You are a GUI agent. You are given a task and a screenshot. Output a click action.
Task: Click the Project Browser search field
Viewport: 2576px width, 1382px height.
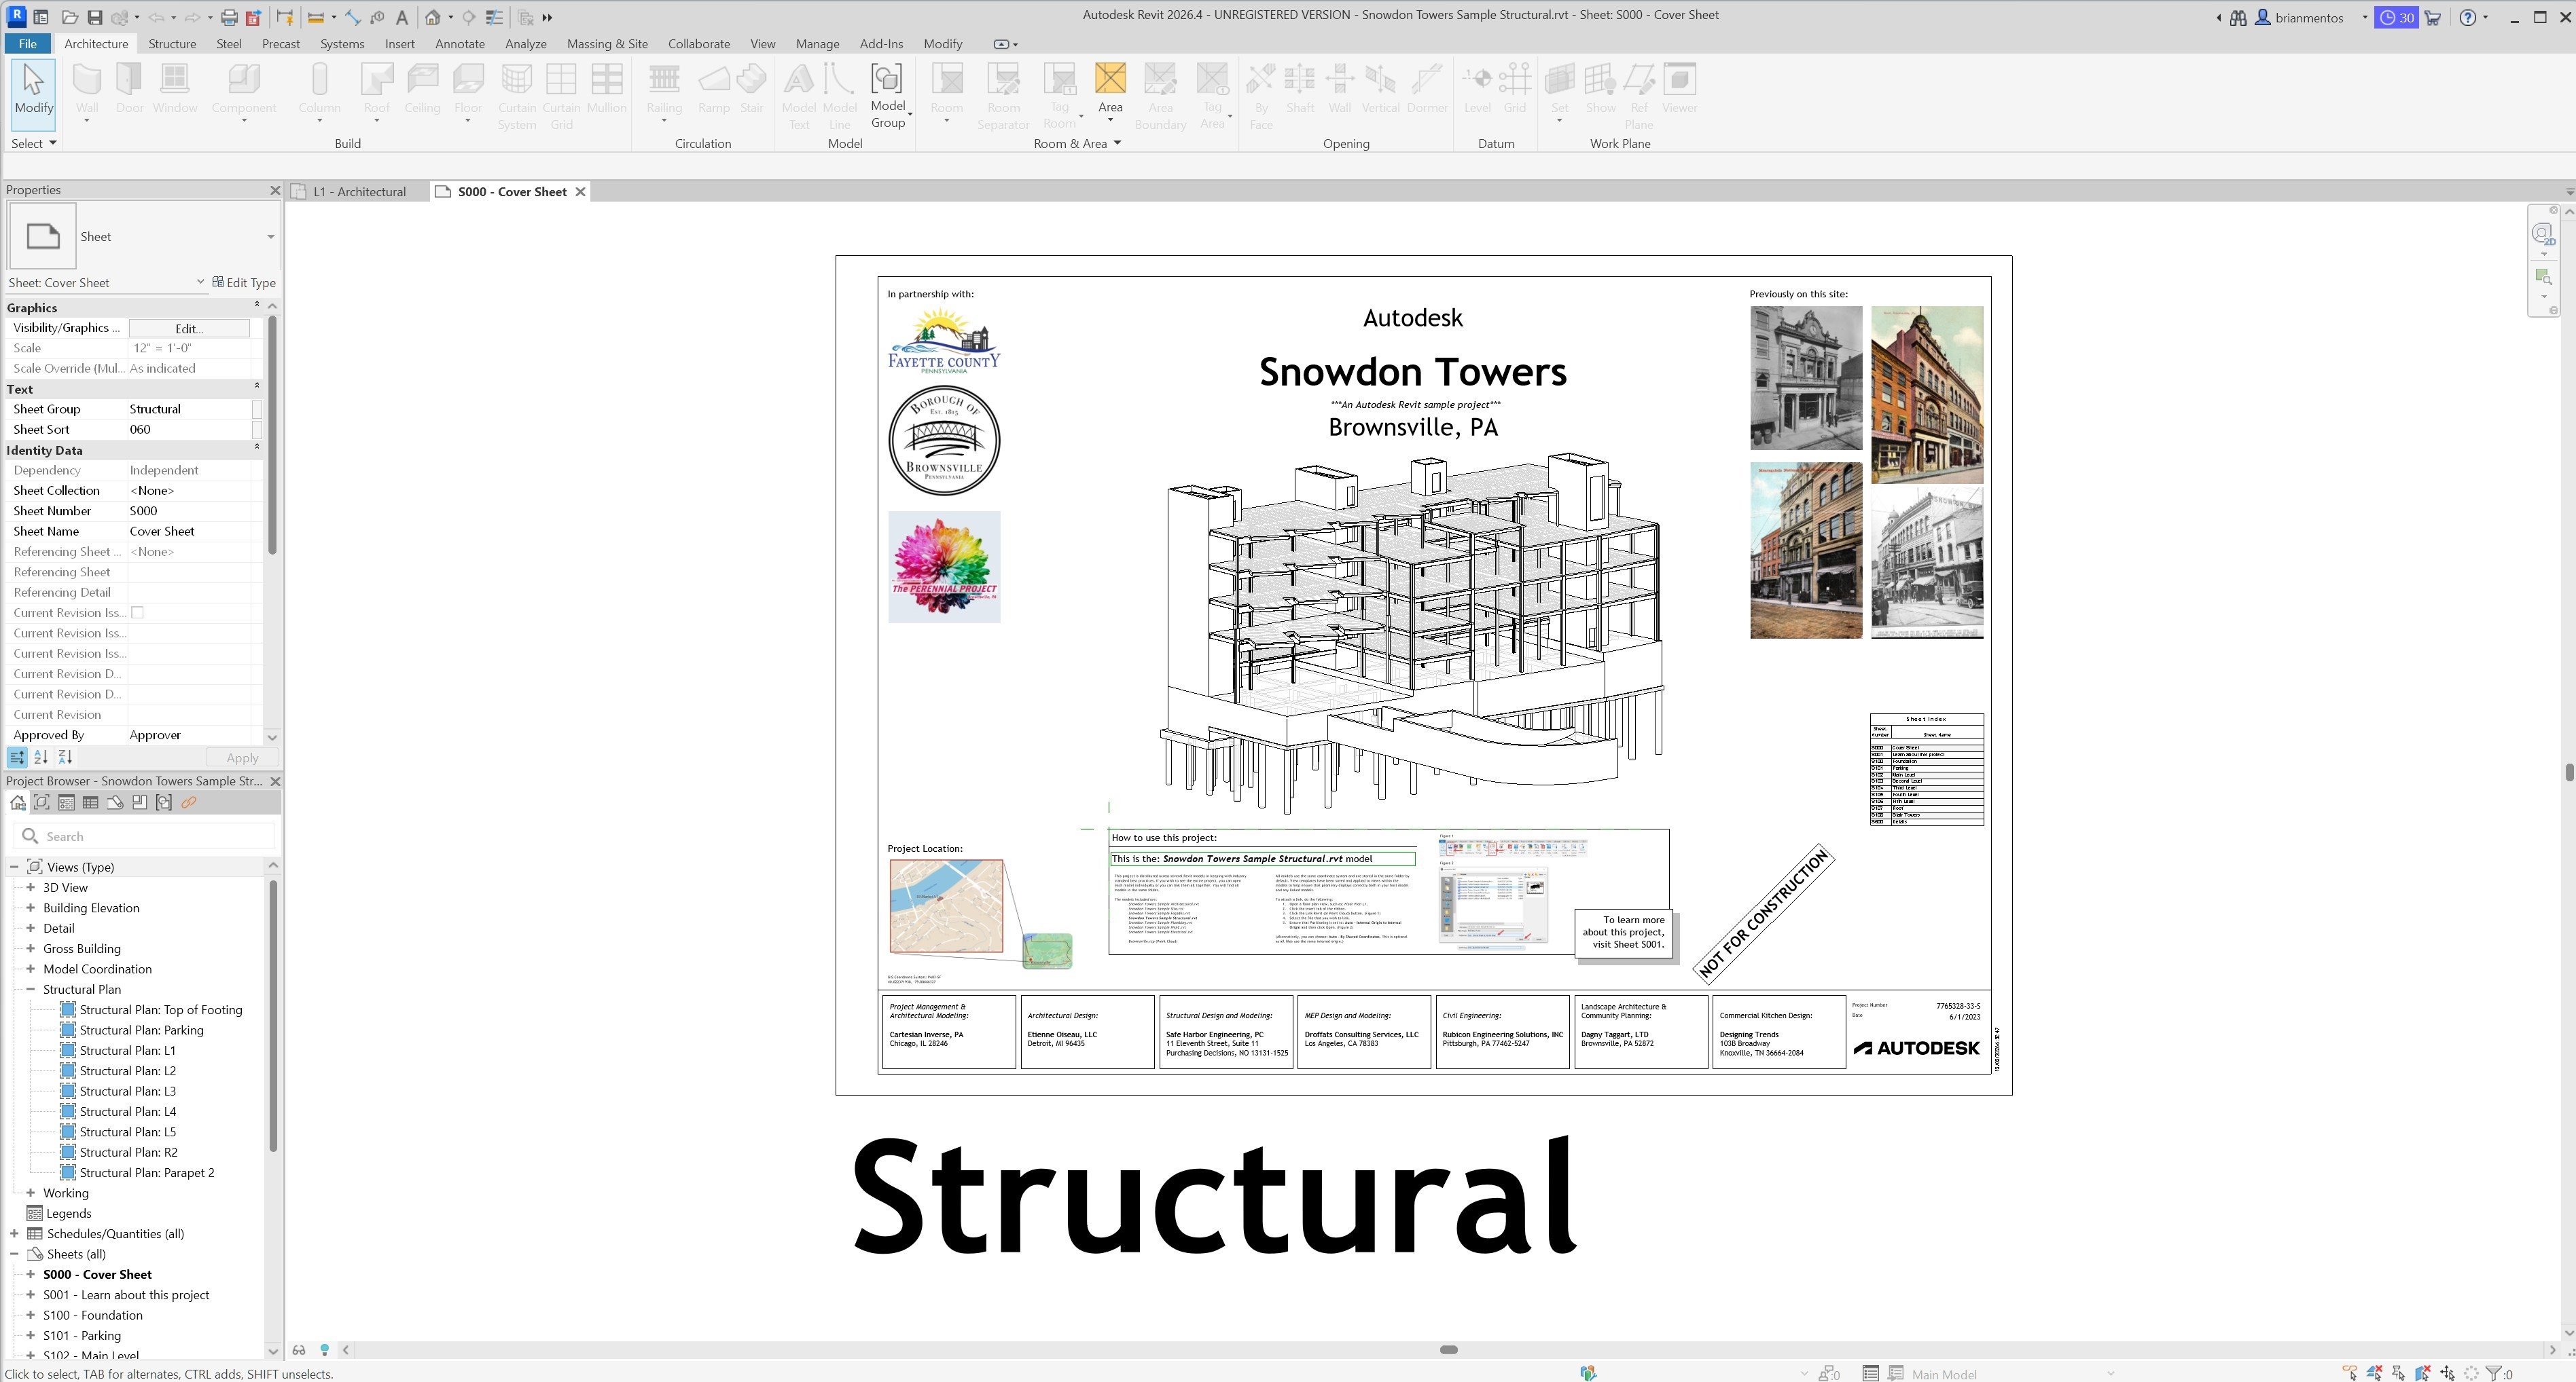(155, 836)
